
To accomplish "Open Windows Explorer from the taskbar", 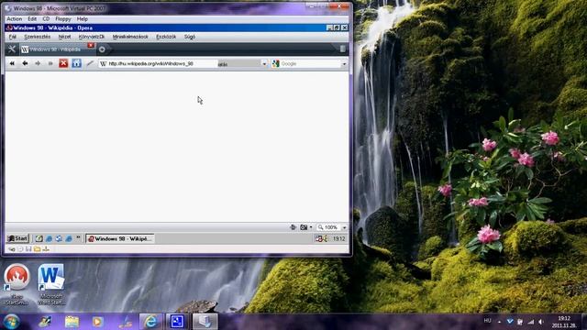I will pos(72,322).
